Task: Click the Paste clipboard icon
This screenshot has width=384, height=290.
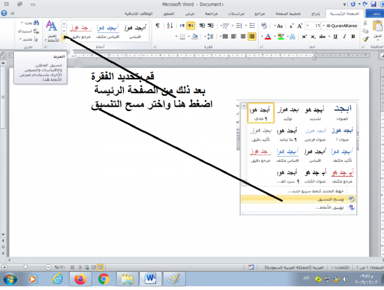Action: point(377,26)
